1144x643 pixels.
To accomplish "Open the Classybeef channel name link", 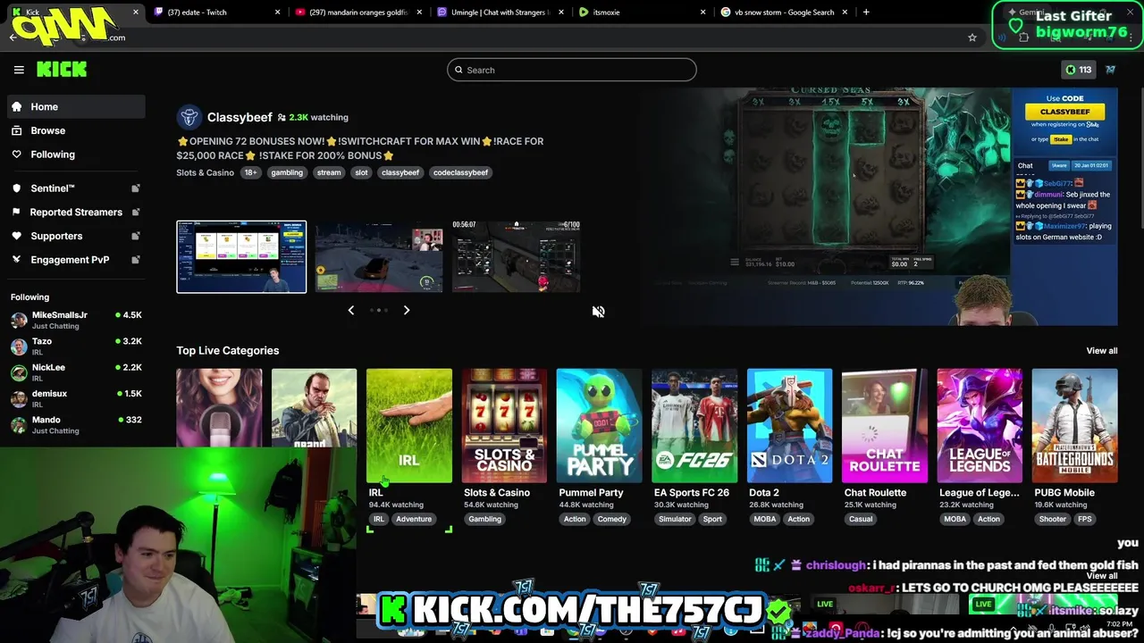I will point(240,117).
